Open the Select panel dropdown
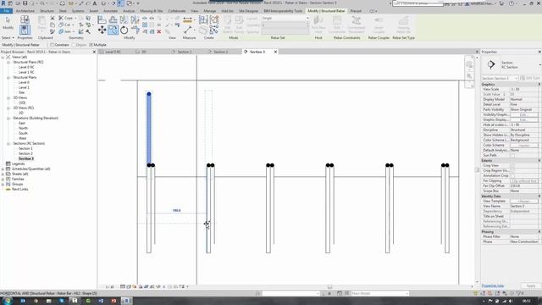 8,37
